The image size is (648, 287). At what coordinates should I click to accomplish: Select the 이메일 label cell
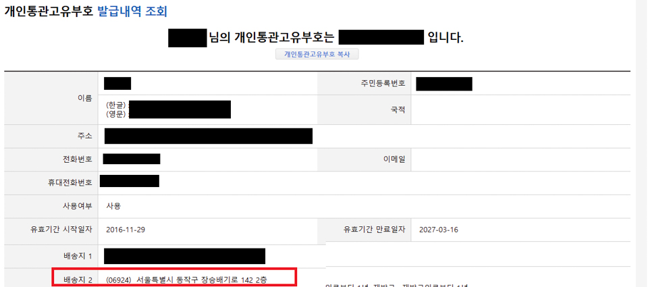pos(394,159)
